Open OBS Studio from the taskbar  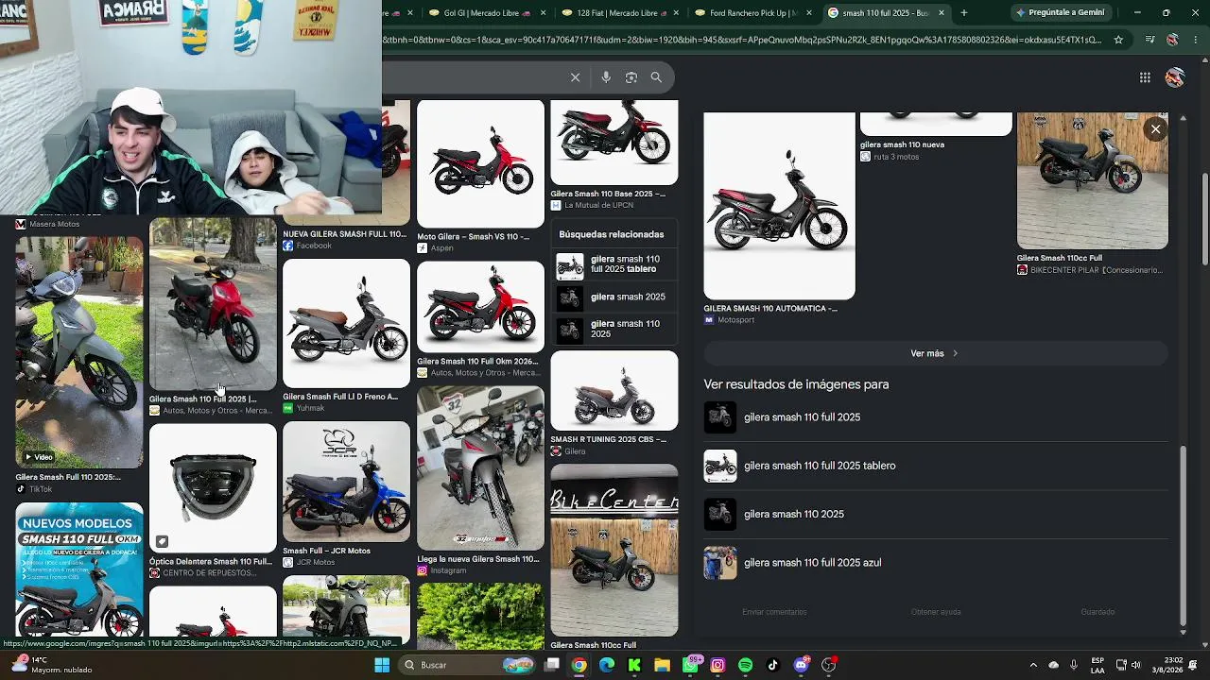point(828,665)
